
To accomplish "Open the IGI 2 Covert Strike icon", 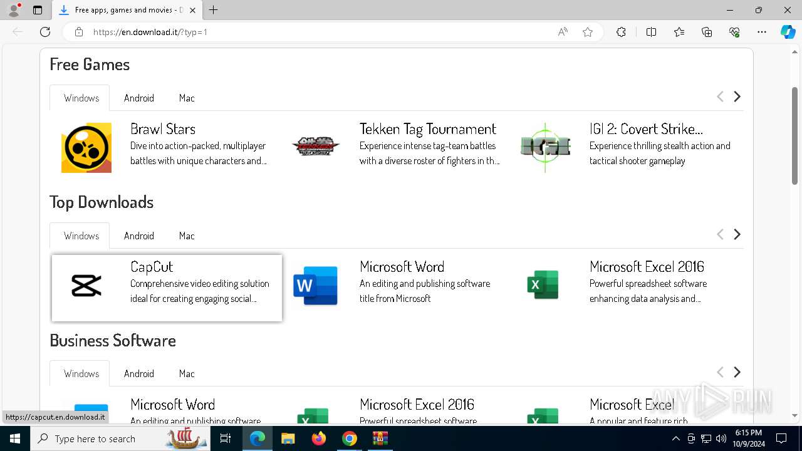I will 545,147.
